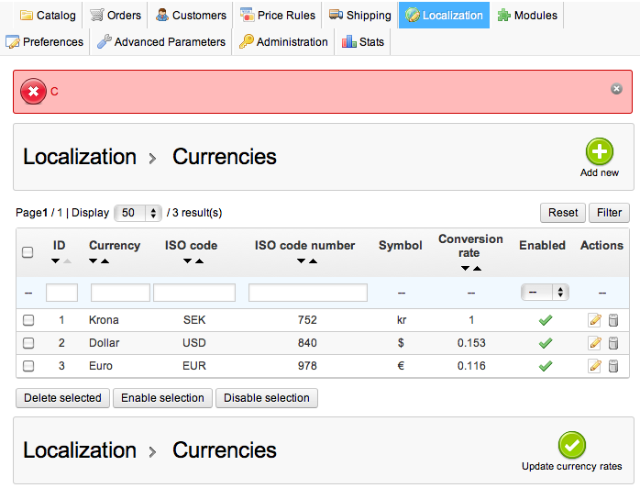Open Advanced Parameters tab

click(161, 41)
